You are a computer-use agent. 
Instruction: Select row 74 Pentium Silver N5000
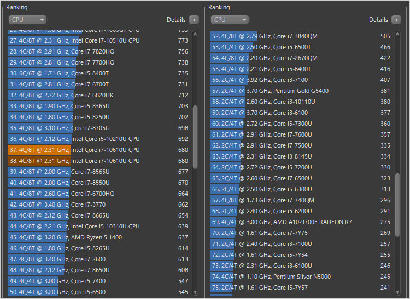pos(301,277)
